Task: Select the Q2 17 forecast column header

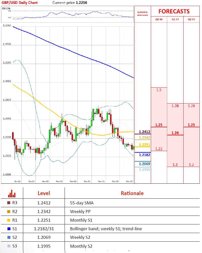Action: (191, 19)
